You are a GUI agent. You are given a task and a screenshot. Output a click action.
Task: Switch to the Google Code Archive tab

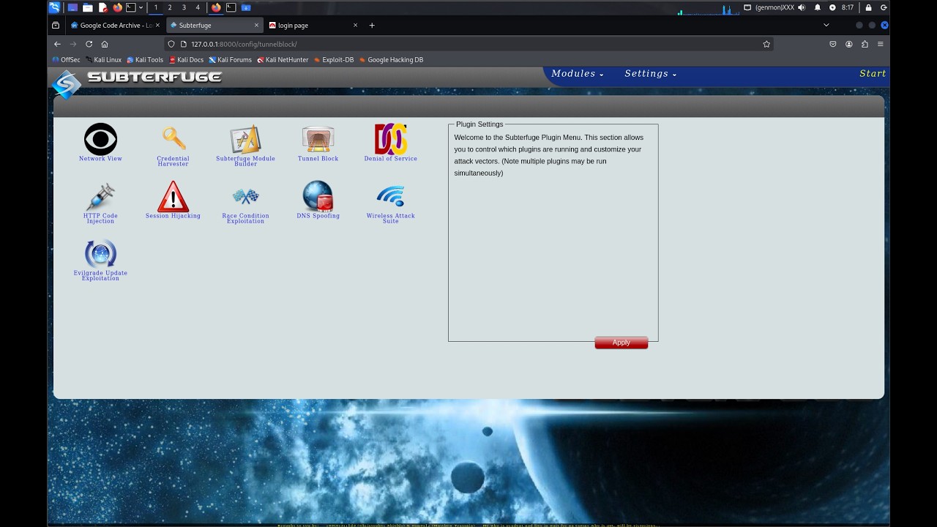coord(115,25)
